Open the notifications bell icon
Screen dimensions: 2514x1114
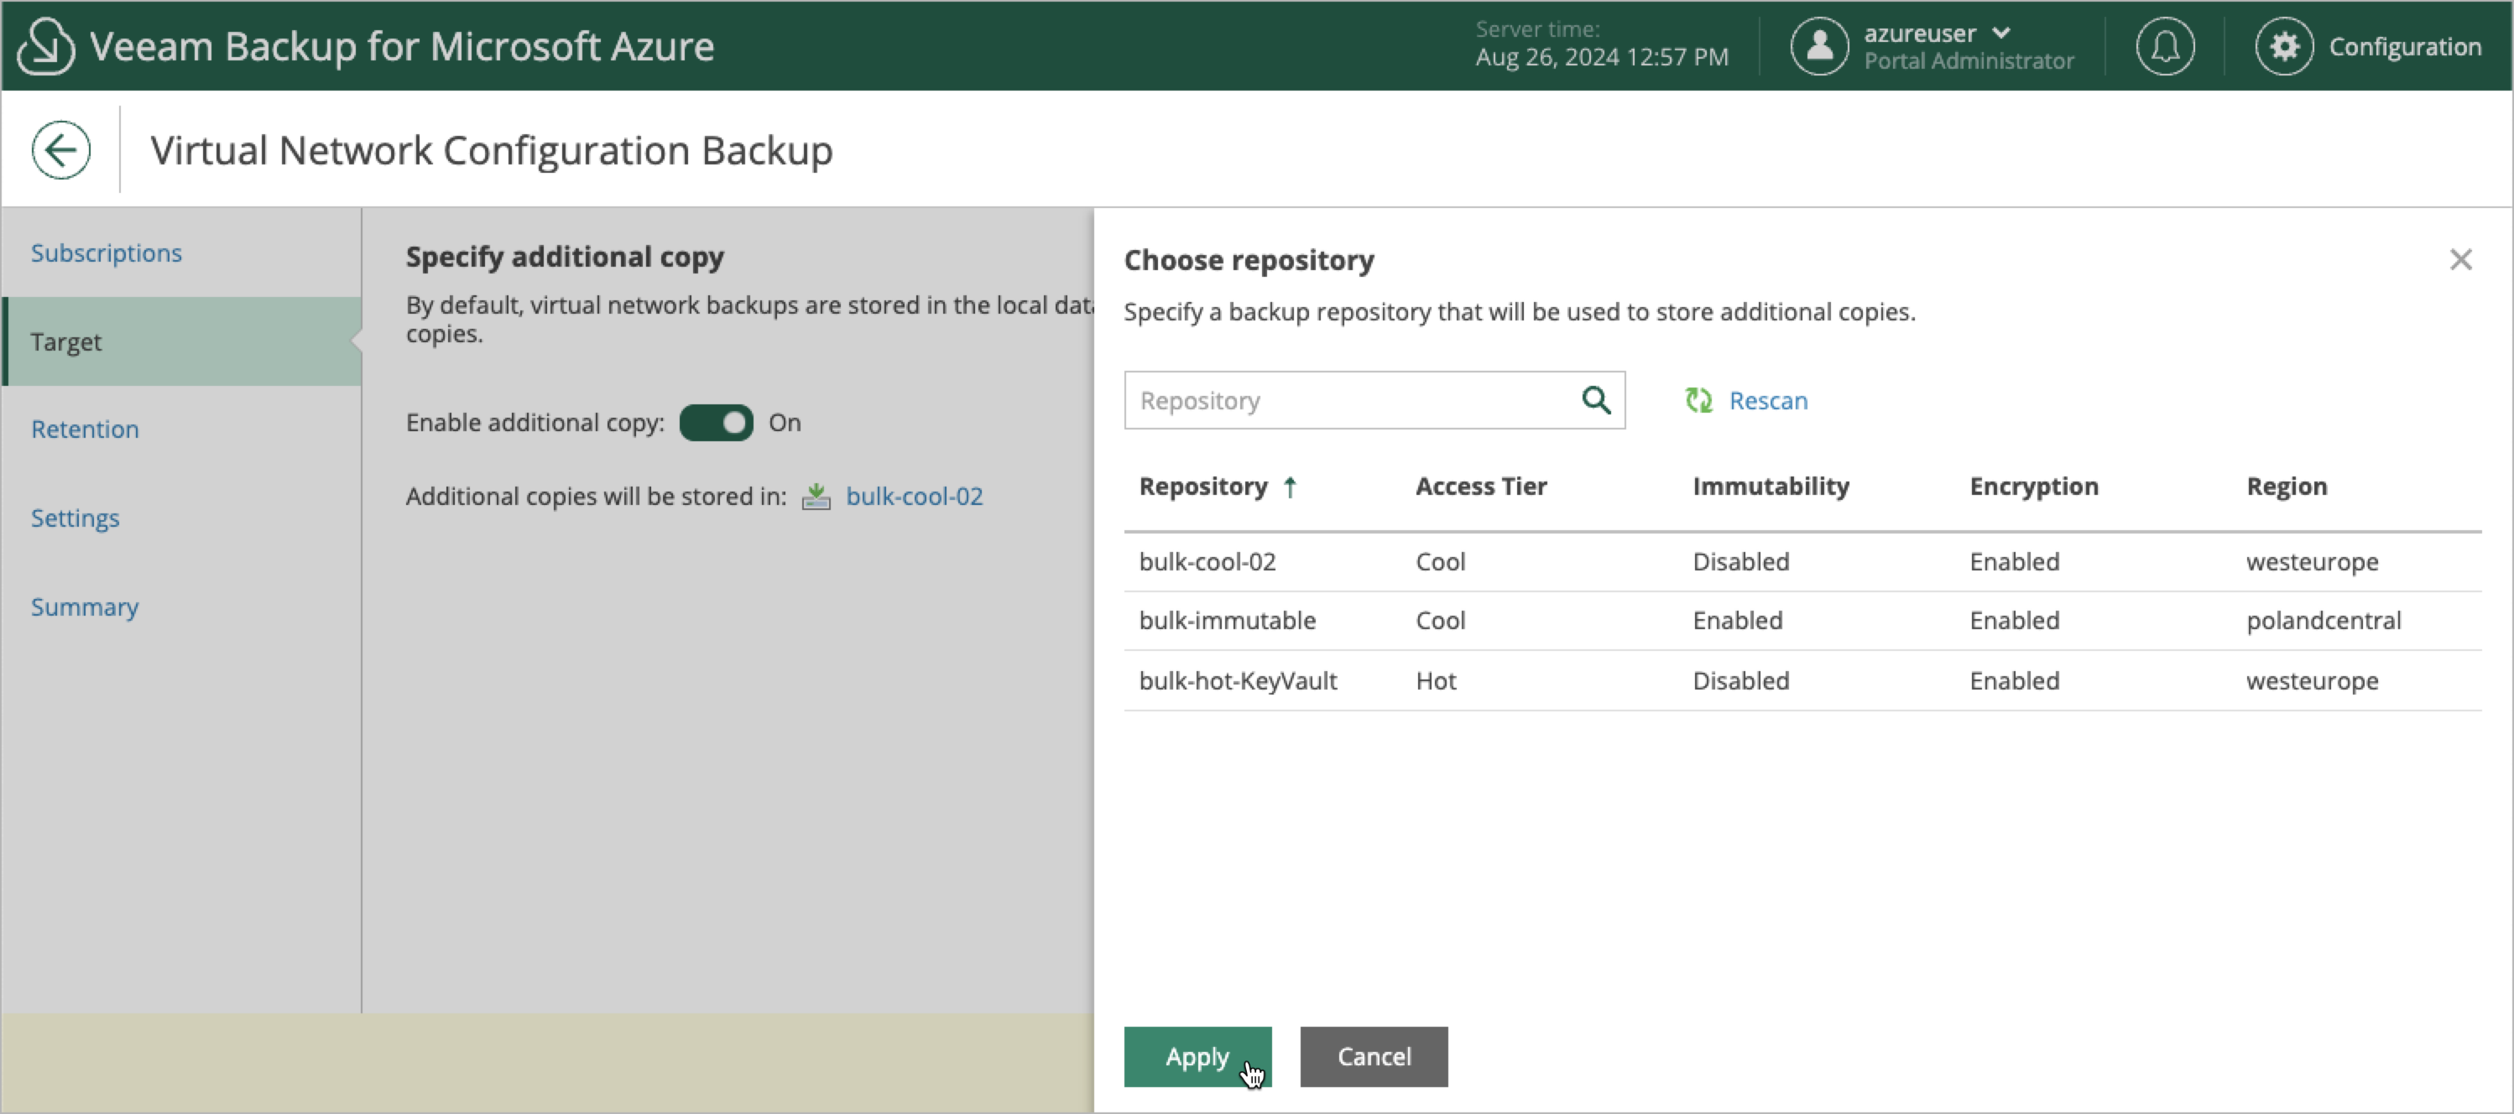click(2165, 46)
